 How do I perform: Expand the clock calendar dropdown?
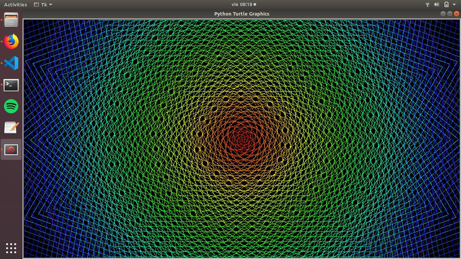click(x=242, y=4)
